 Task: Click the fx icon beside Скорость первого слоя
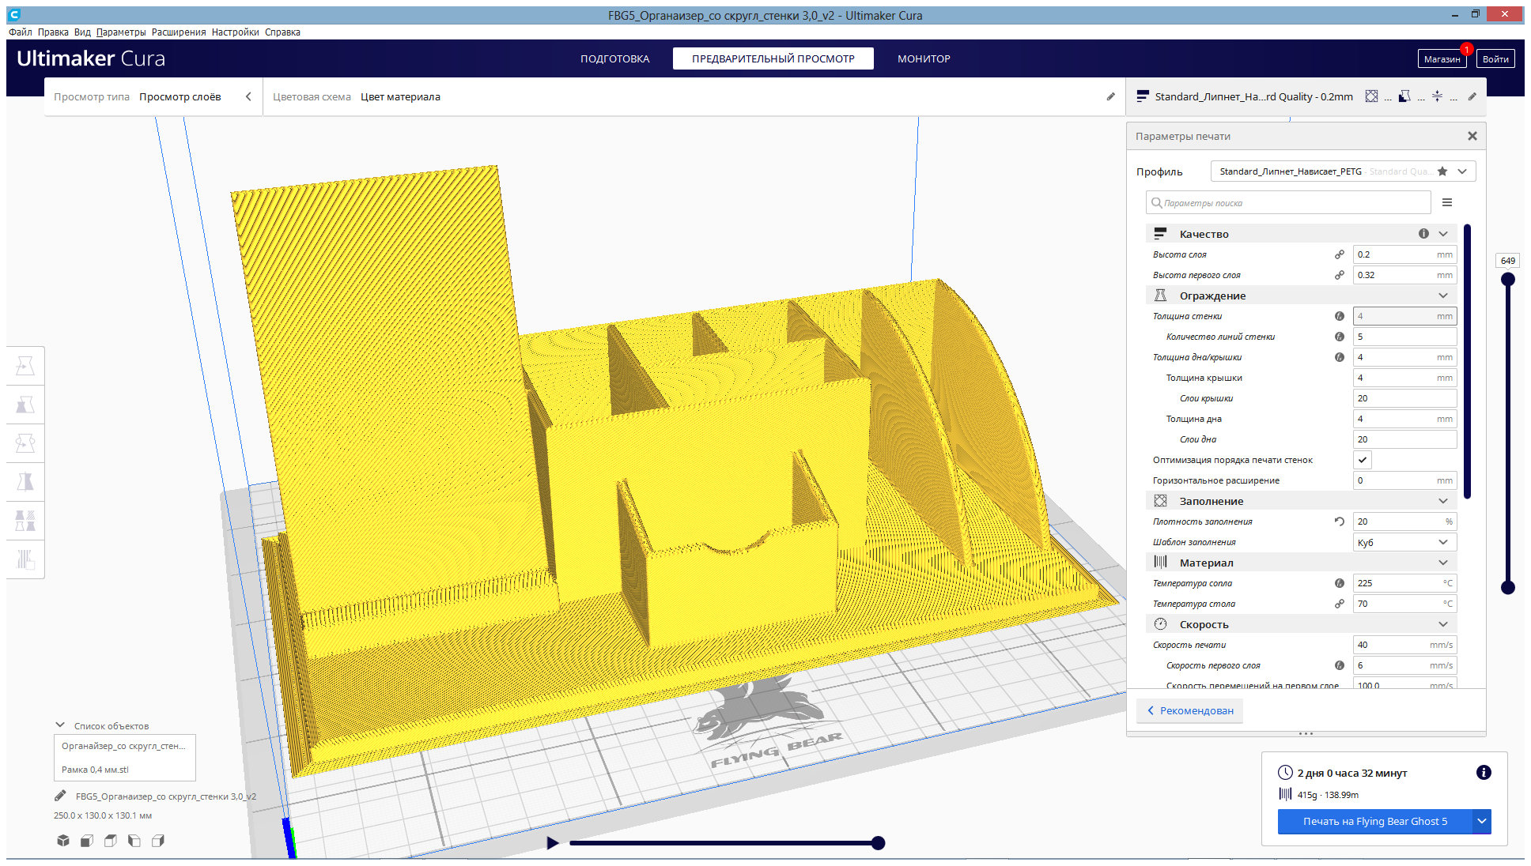pos(1340,665)
